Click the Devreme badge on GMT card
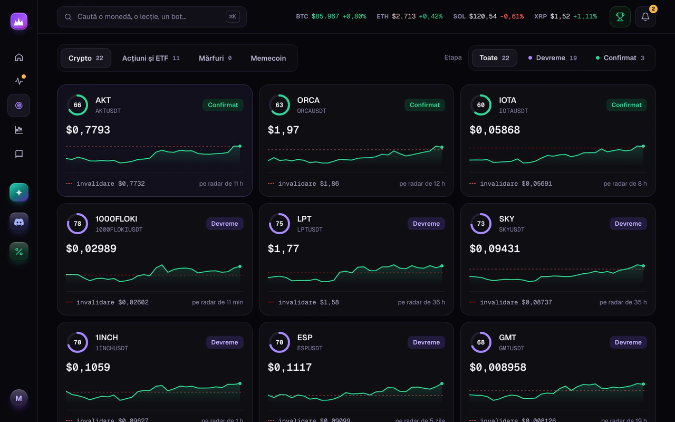Viewport: 675px width, 422px height. (628, 342)
